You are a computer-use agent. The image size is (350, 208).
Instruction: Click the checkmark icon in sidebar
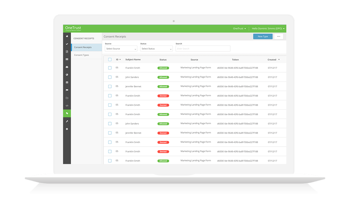click(67, 44)
